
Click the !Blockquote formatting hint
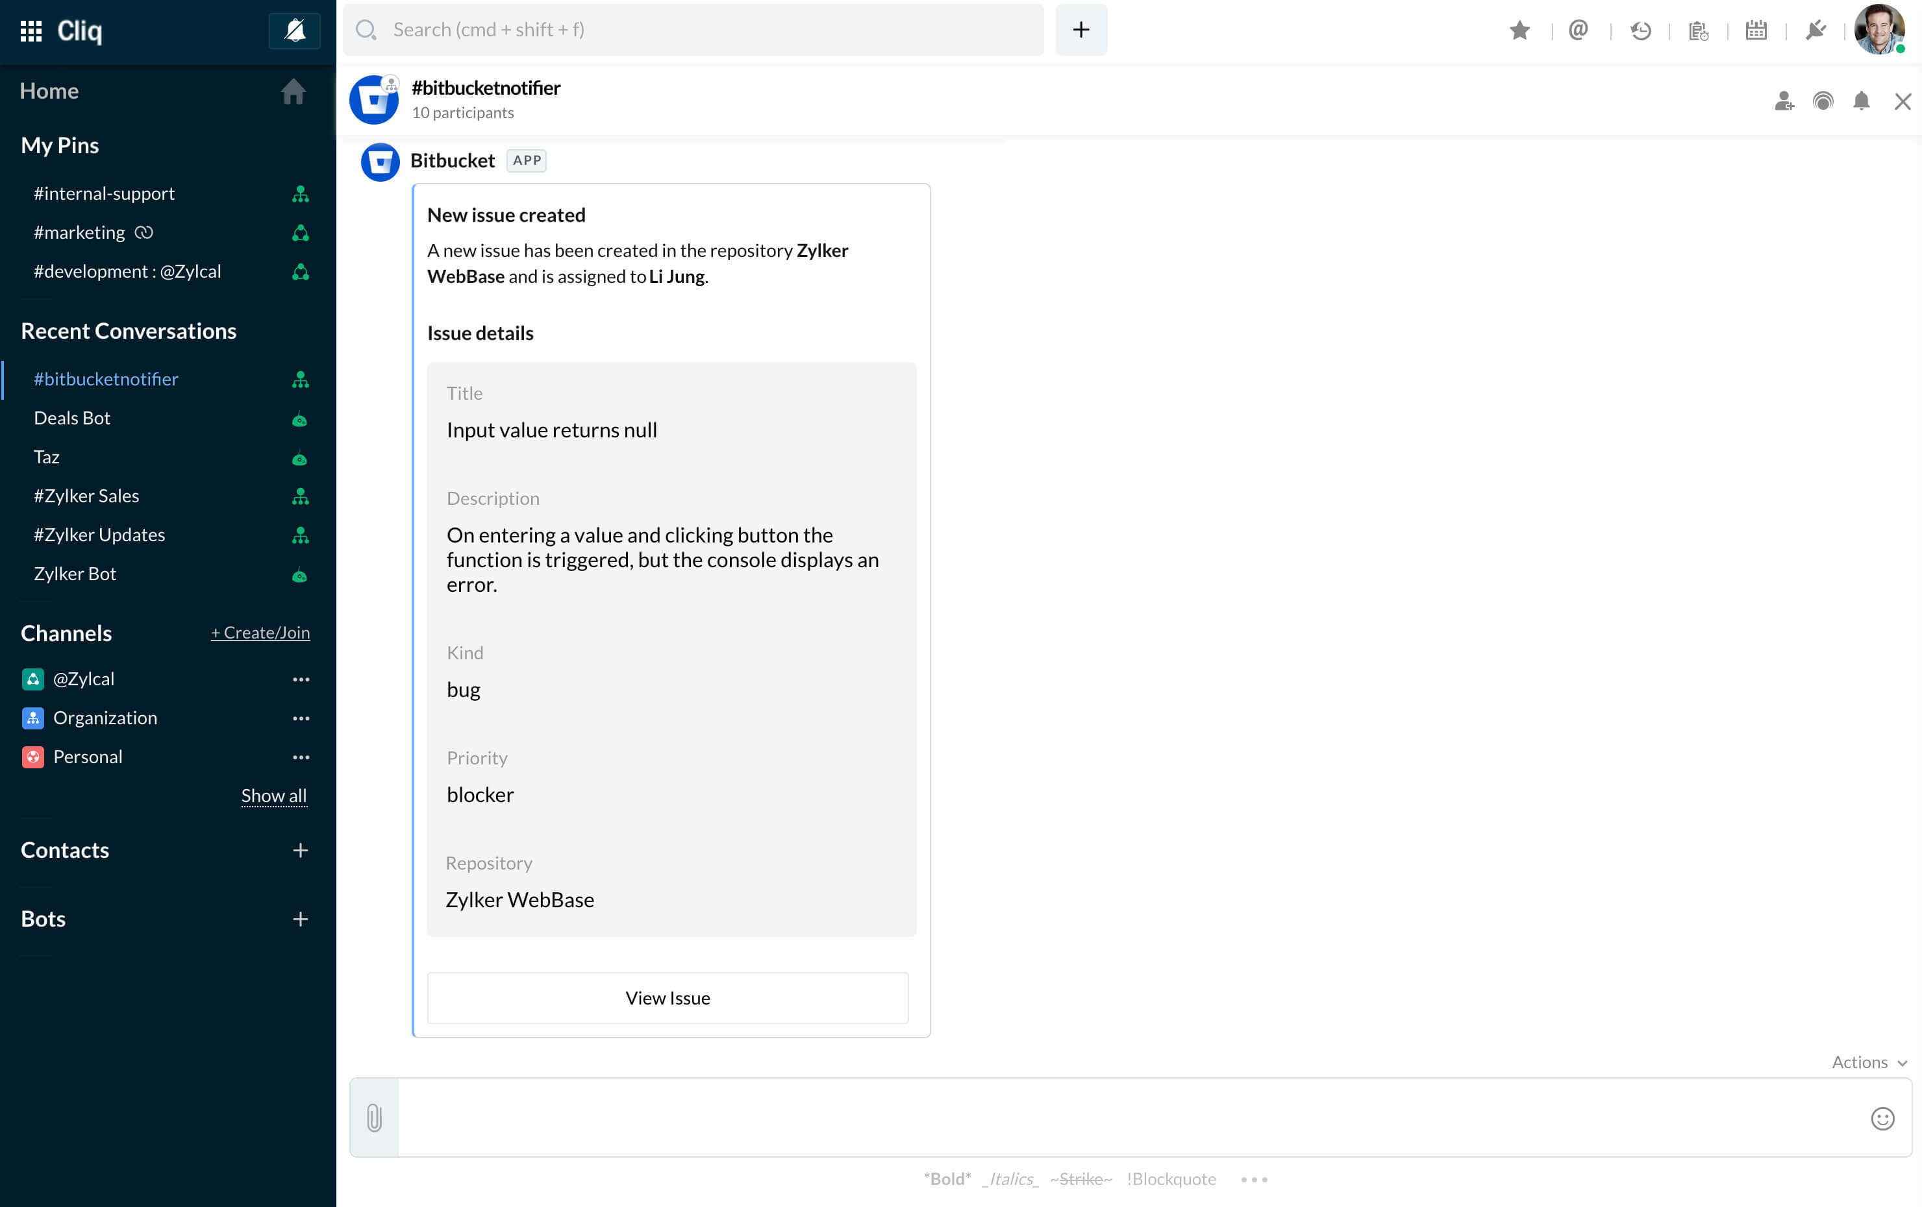(x=1171, y=1179)
